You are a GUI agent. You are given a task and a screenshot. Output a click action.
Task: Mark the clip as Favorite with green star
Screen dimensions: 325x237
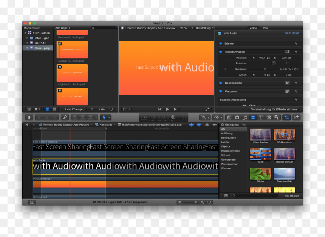39,118
